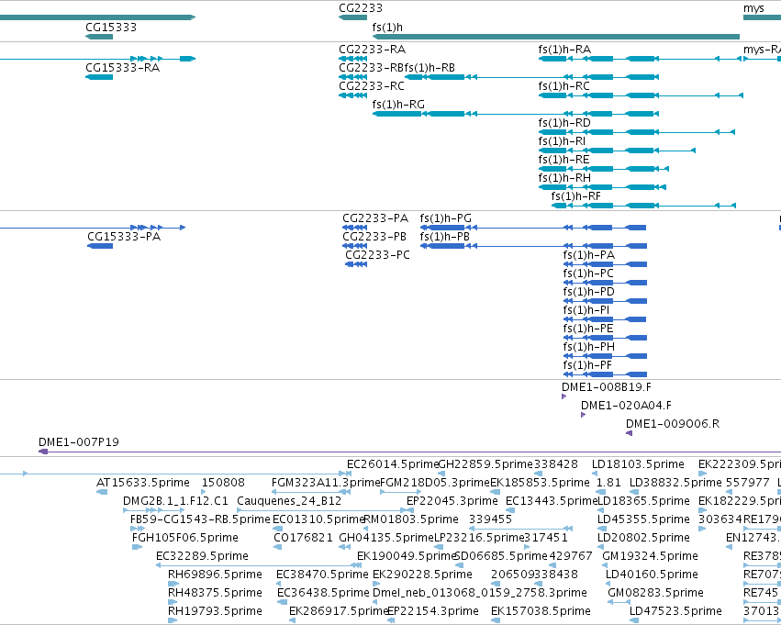781x625 pixels.
Task: Click protein label fs(1)h-PF
Action: coord(587,365)
